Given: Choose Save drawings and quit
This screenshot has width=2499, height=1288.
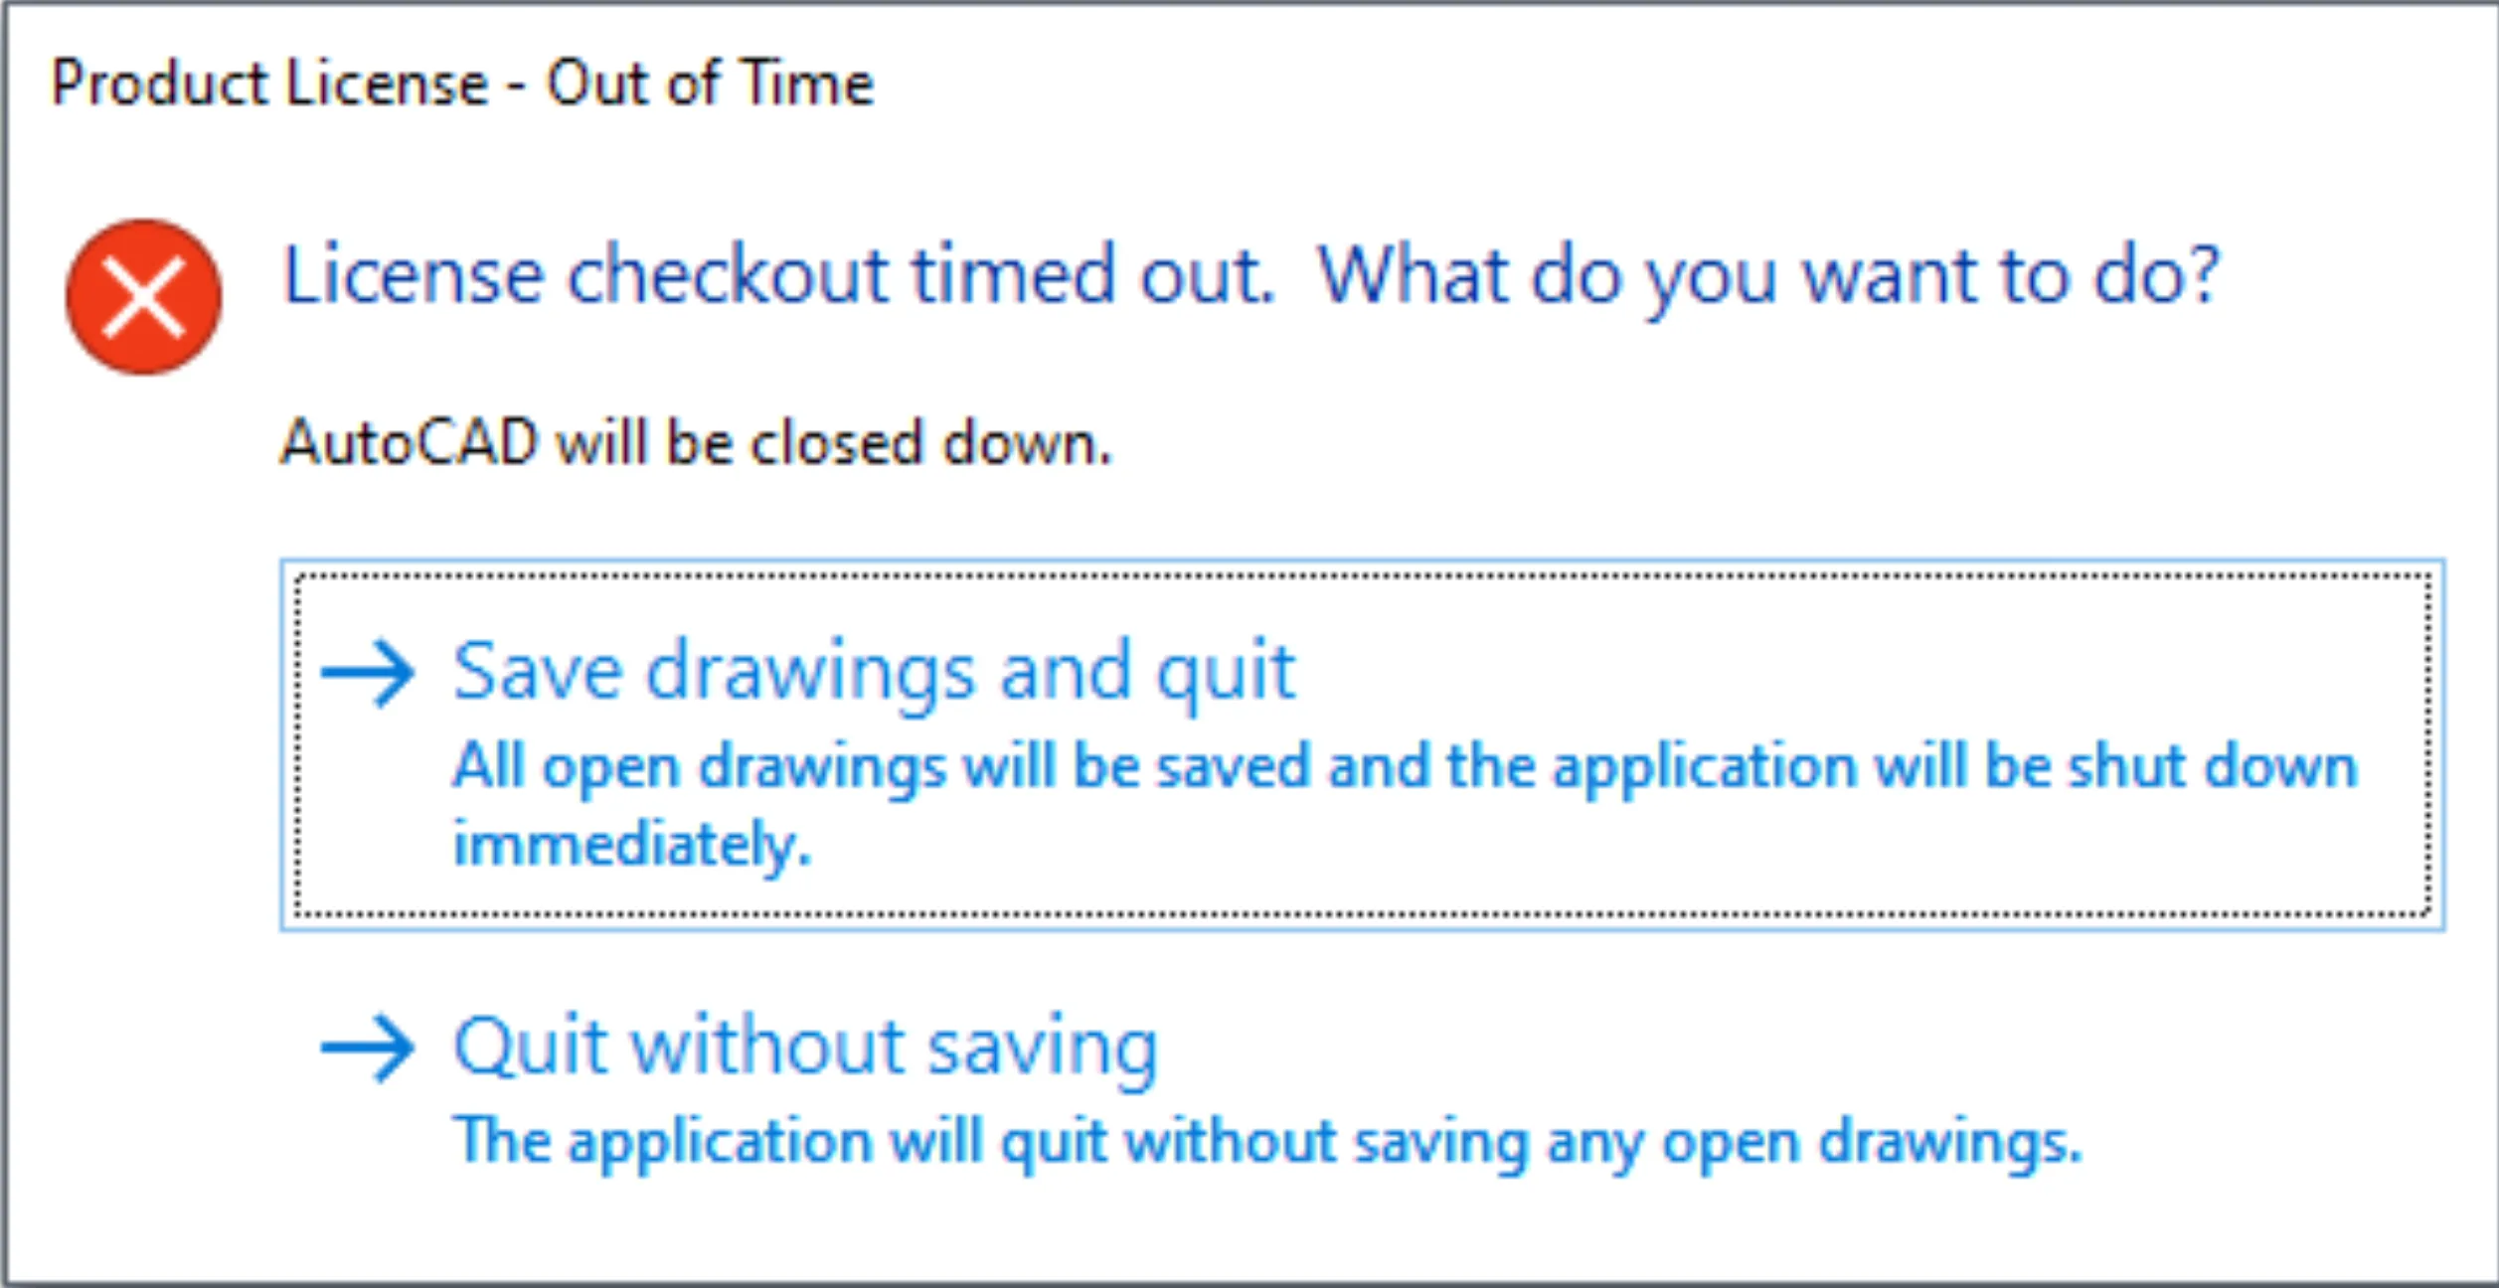Looking at the screenshot, I should point(873,673).
